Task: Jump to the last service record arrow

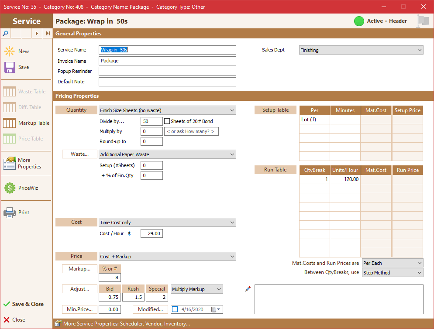Action: tap(48, 34)
